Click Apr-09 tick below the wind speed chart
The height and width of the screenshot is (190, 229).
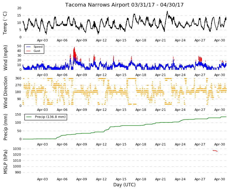pos(82,75)
